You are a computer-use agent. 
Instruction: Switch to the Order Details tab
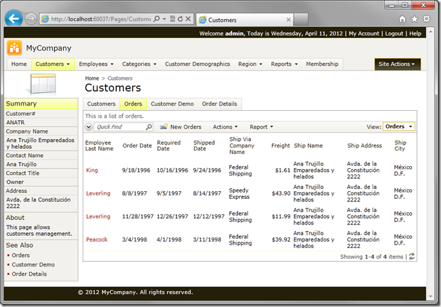219,104
